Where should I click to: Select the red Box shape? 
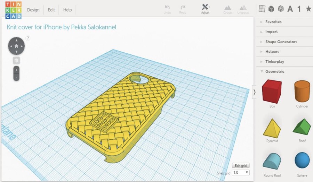(272, 91)
